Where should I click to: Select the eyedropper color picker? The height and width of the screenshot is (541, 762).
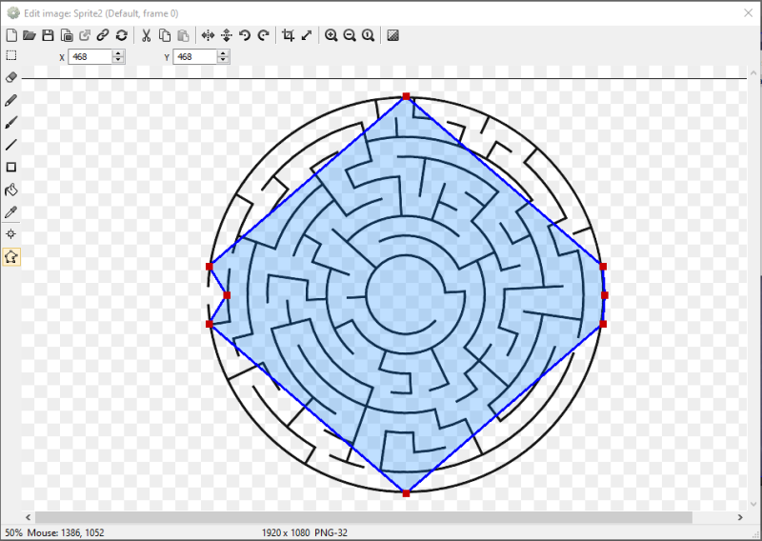pos(11,212)
